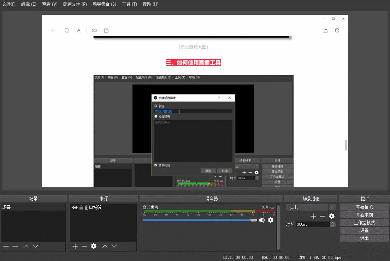Open the 帮助(H) menu
This screenshot has height=261, width=390.
coord(150,4)
